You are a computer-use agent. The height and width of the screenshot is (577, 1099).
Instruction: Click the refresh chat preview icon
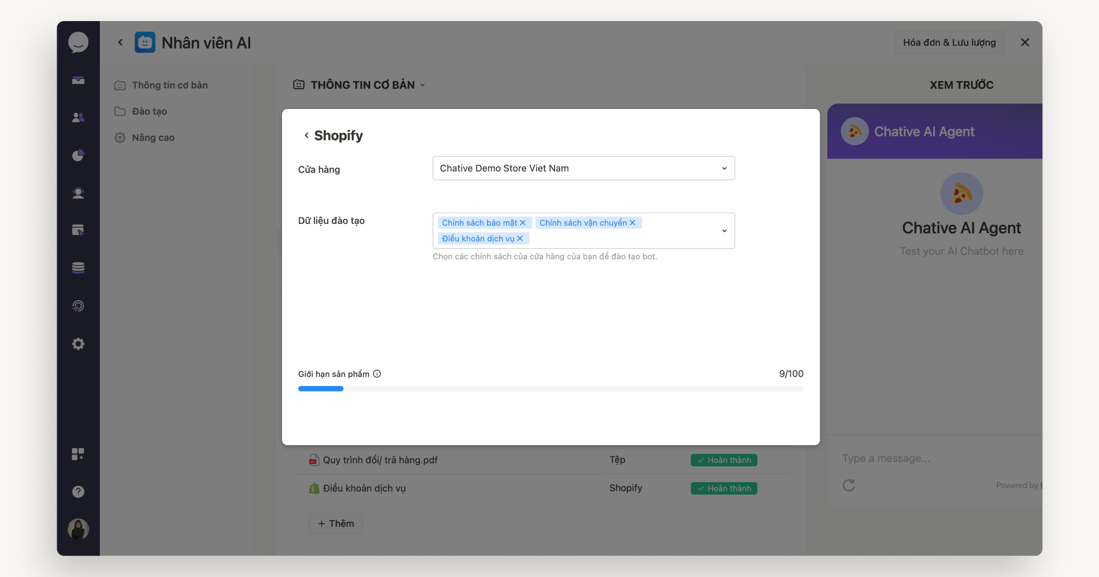point(849,485)
